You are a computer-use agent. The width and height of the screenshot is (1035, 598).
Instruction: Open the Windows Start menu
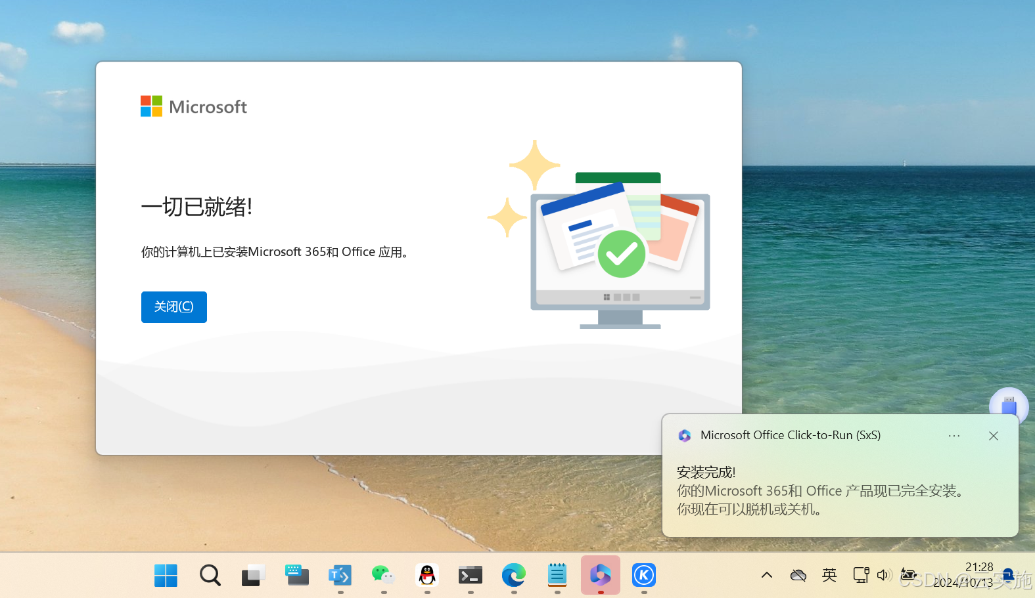(166, 576)
